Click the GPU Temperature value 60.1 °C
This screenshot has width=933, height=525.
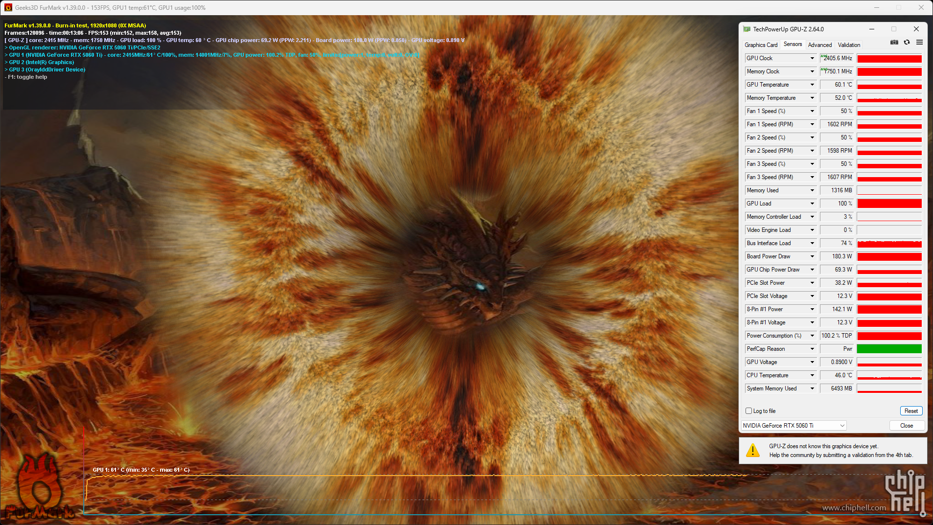tap(837, 85)
